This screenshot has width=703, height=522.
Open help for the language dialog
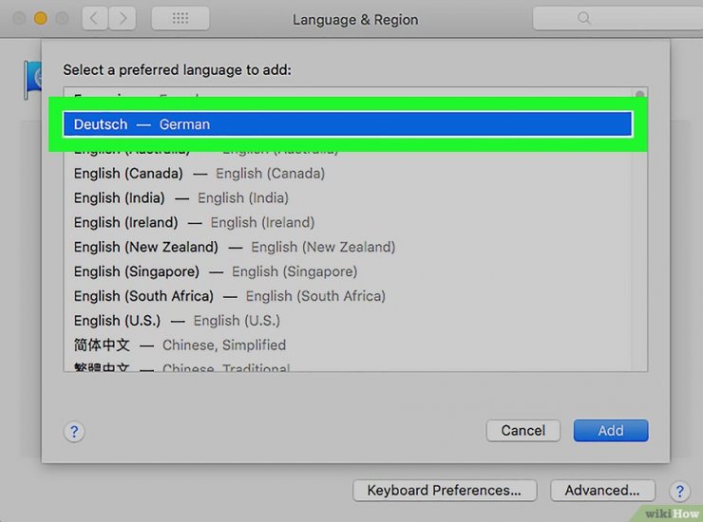coord(74,432)
